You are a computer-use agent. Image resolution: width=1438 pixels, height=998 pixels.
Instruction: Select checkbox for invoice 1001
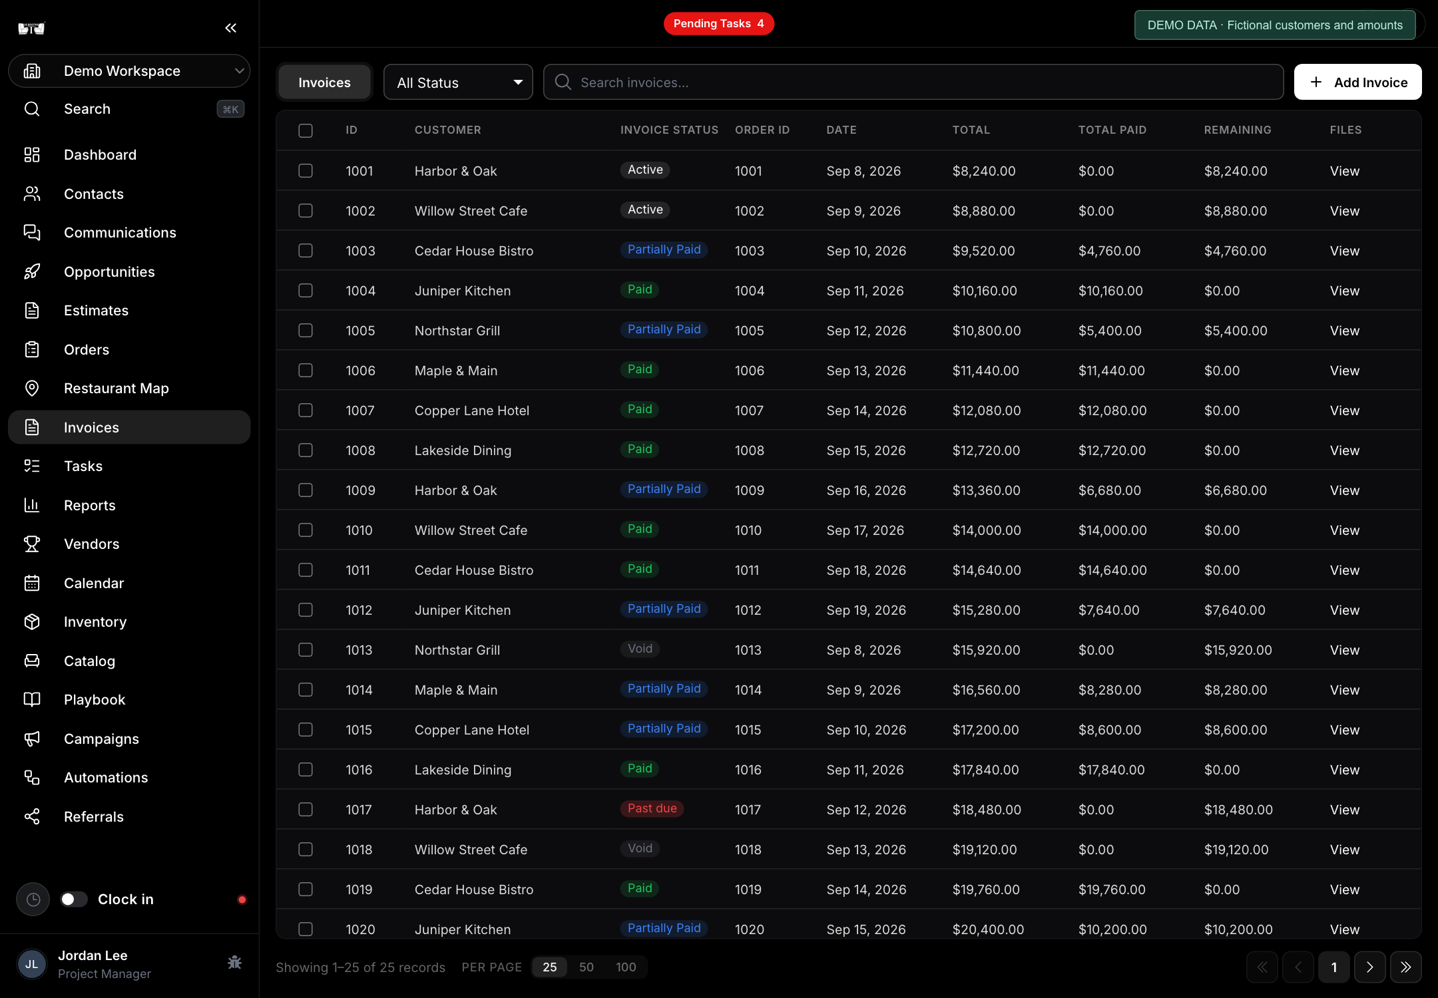[306, 171]
